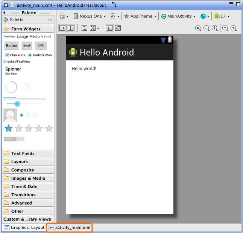Expand the Images & Media folder

[28, 178]
